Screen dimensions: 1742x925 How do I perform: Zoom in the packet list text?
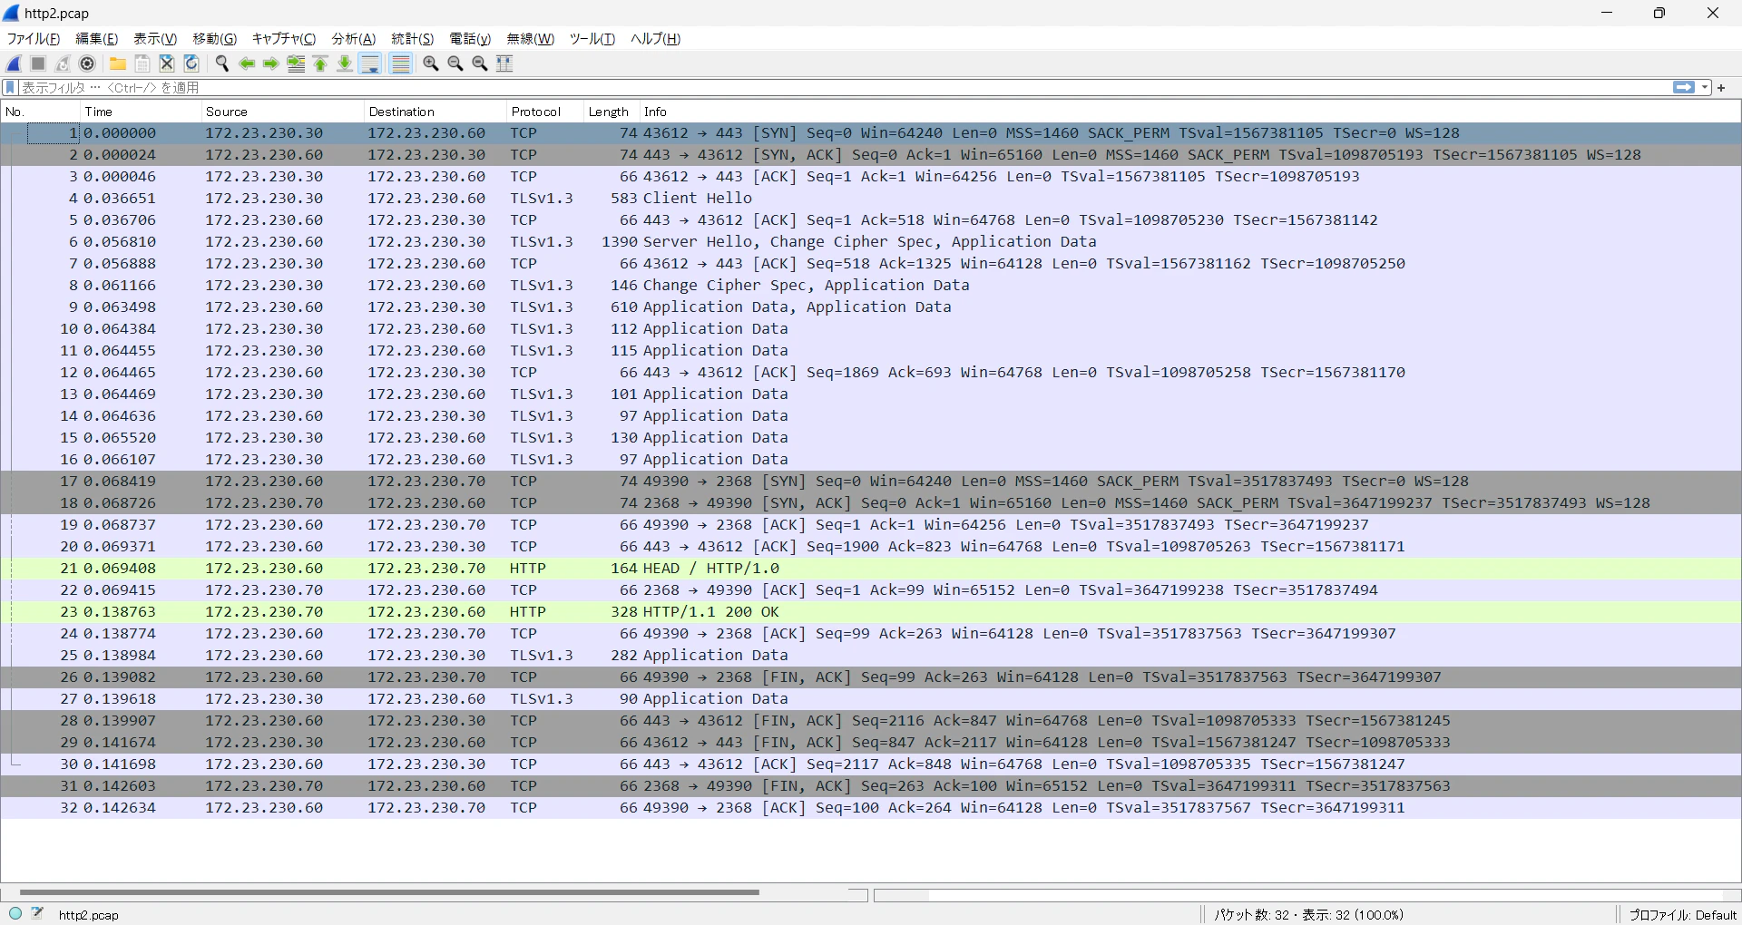click(431, 63)
